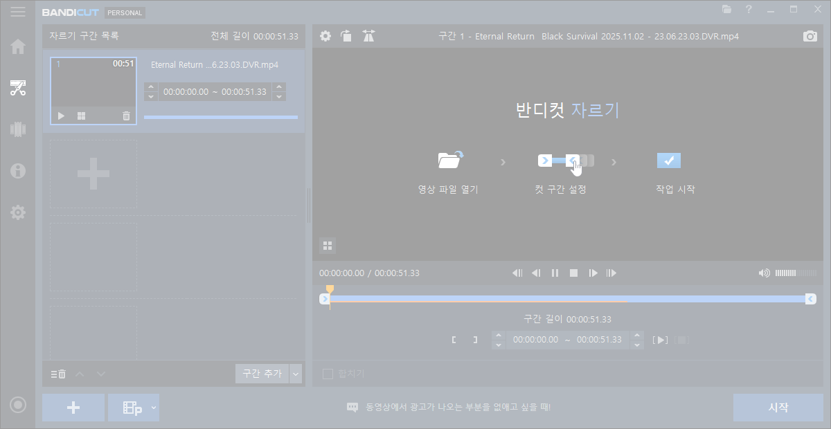Viewport: 831px width, 429px height.
Task: Increase the segment end time in the list
Action: click(279, 87)
